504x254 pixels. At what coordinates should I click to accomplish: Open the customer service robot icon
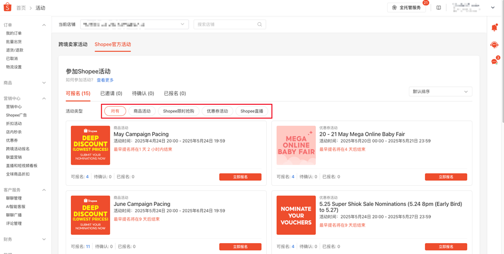[x=494, y=45]
